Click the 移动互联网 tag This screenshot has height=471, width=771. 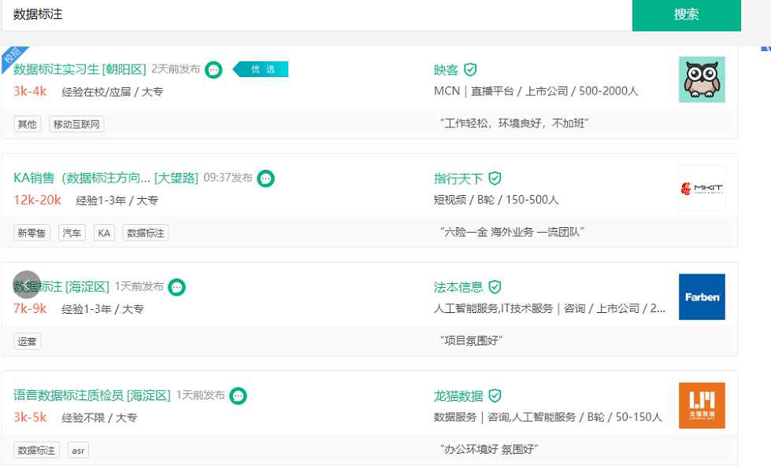coord(76,124)
